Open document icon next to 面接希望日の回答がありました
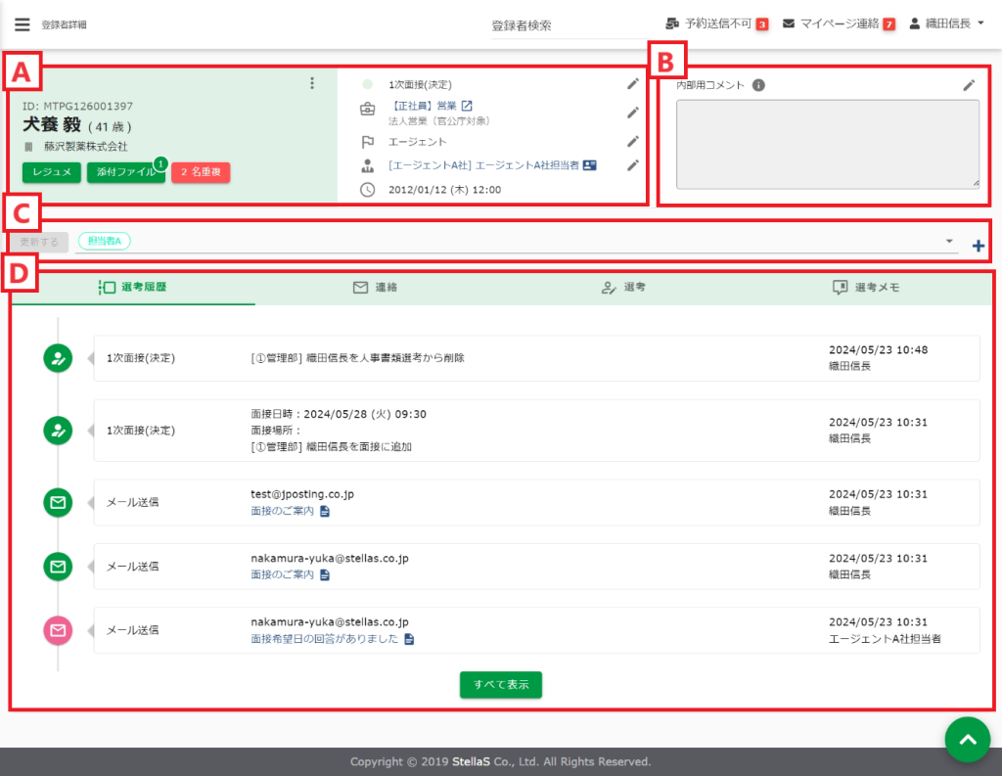This screenshot has width=1002, height=776. tap(410, 639)
